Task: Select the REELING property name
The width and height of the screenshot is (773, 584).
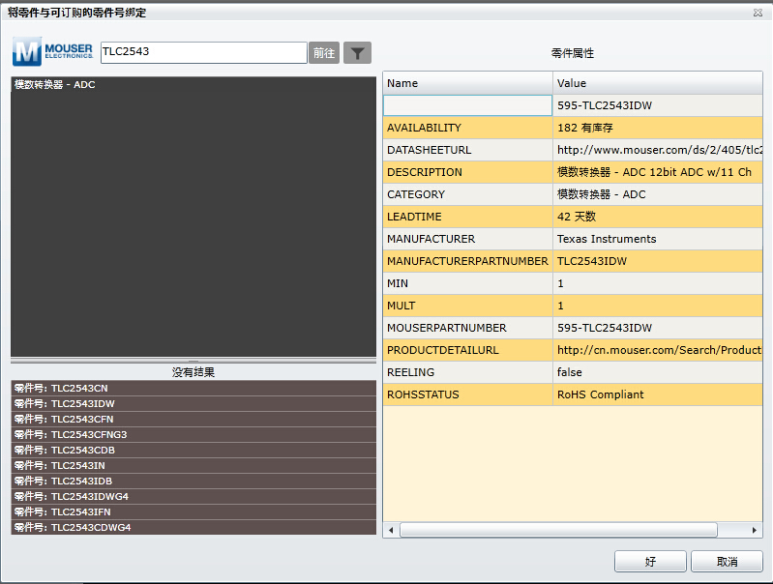Action: (x=467, y=372)
